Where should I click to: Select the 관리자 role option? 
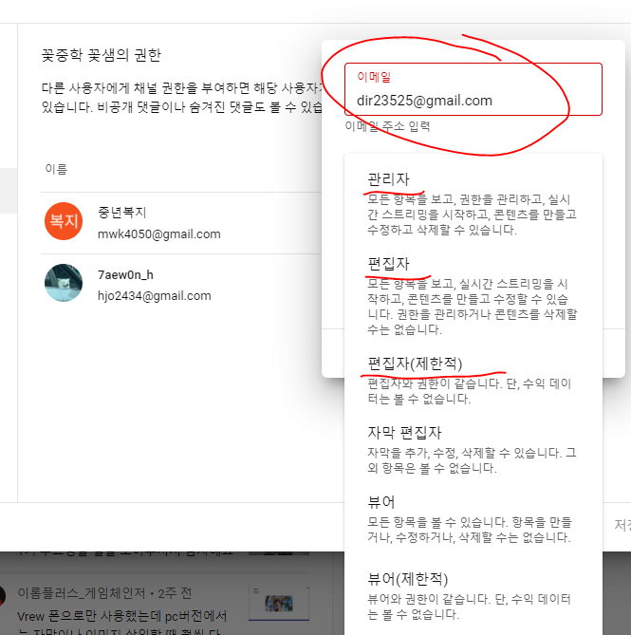pyautogui.click(x=473, y=204)
